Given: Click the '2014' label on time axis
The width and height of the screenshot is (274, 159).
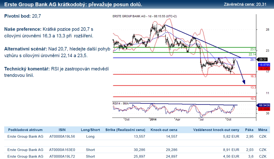Looking at the screenshot, I should point(153,120).
